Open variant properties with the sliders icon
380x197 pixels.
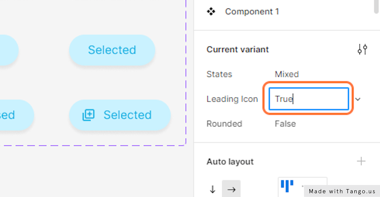tap(362, 49)
